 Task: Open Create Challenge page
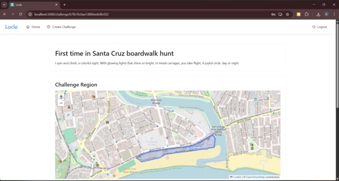click(x=61, y=27)
